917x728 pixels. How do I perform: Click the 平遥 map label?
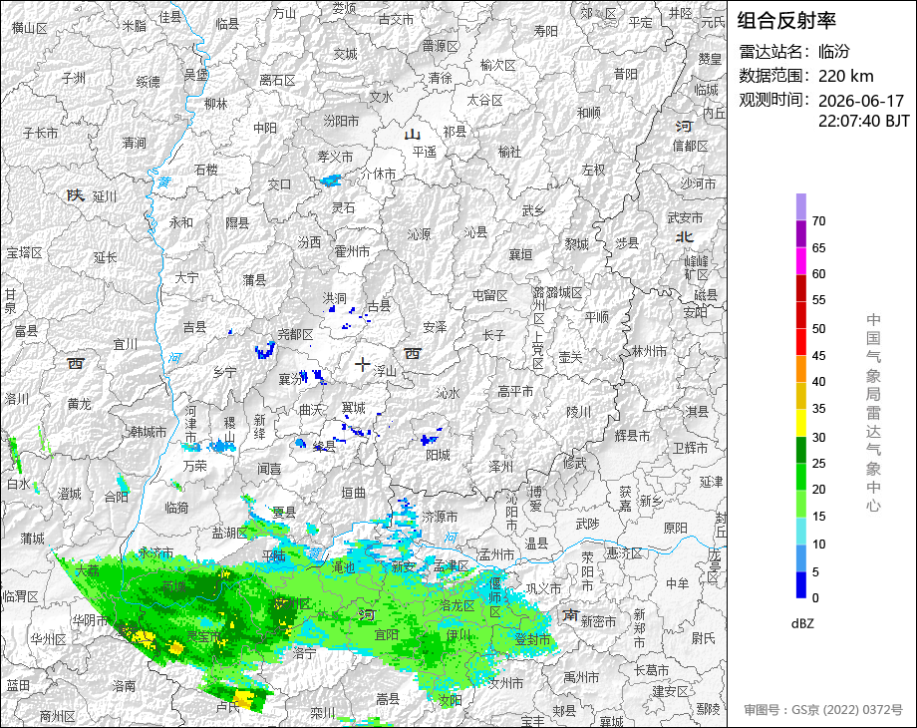tap(424, 153)
